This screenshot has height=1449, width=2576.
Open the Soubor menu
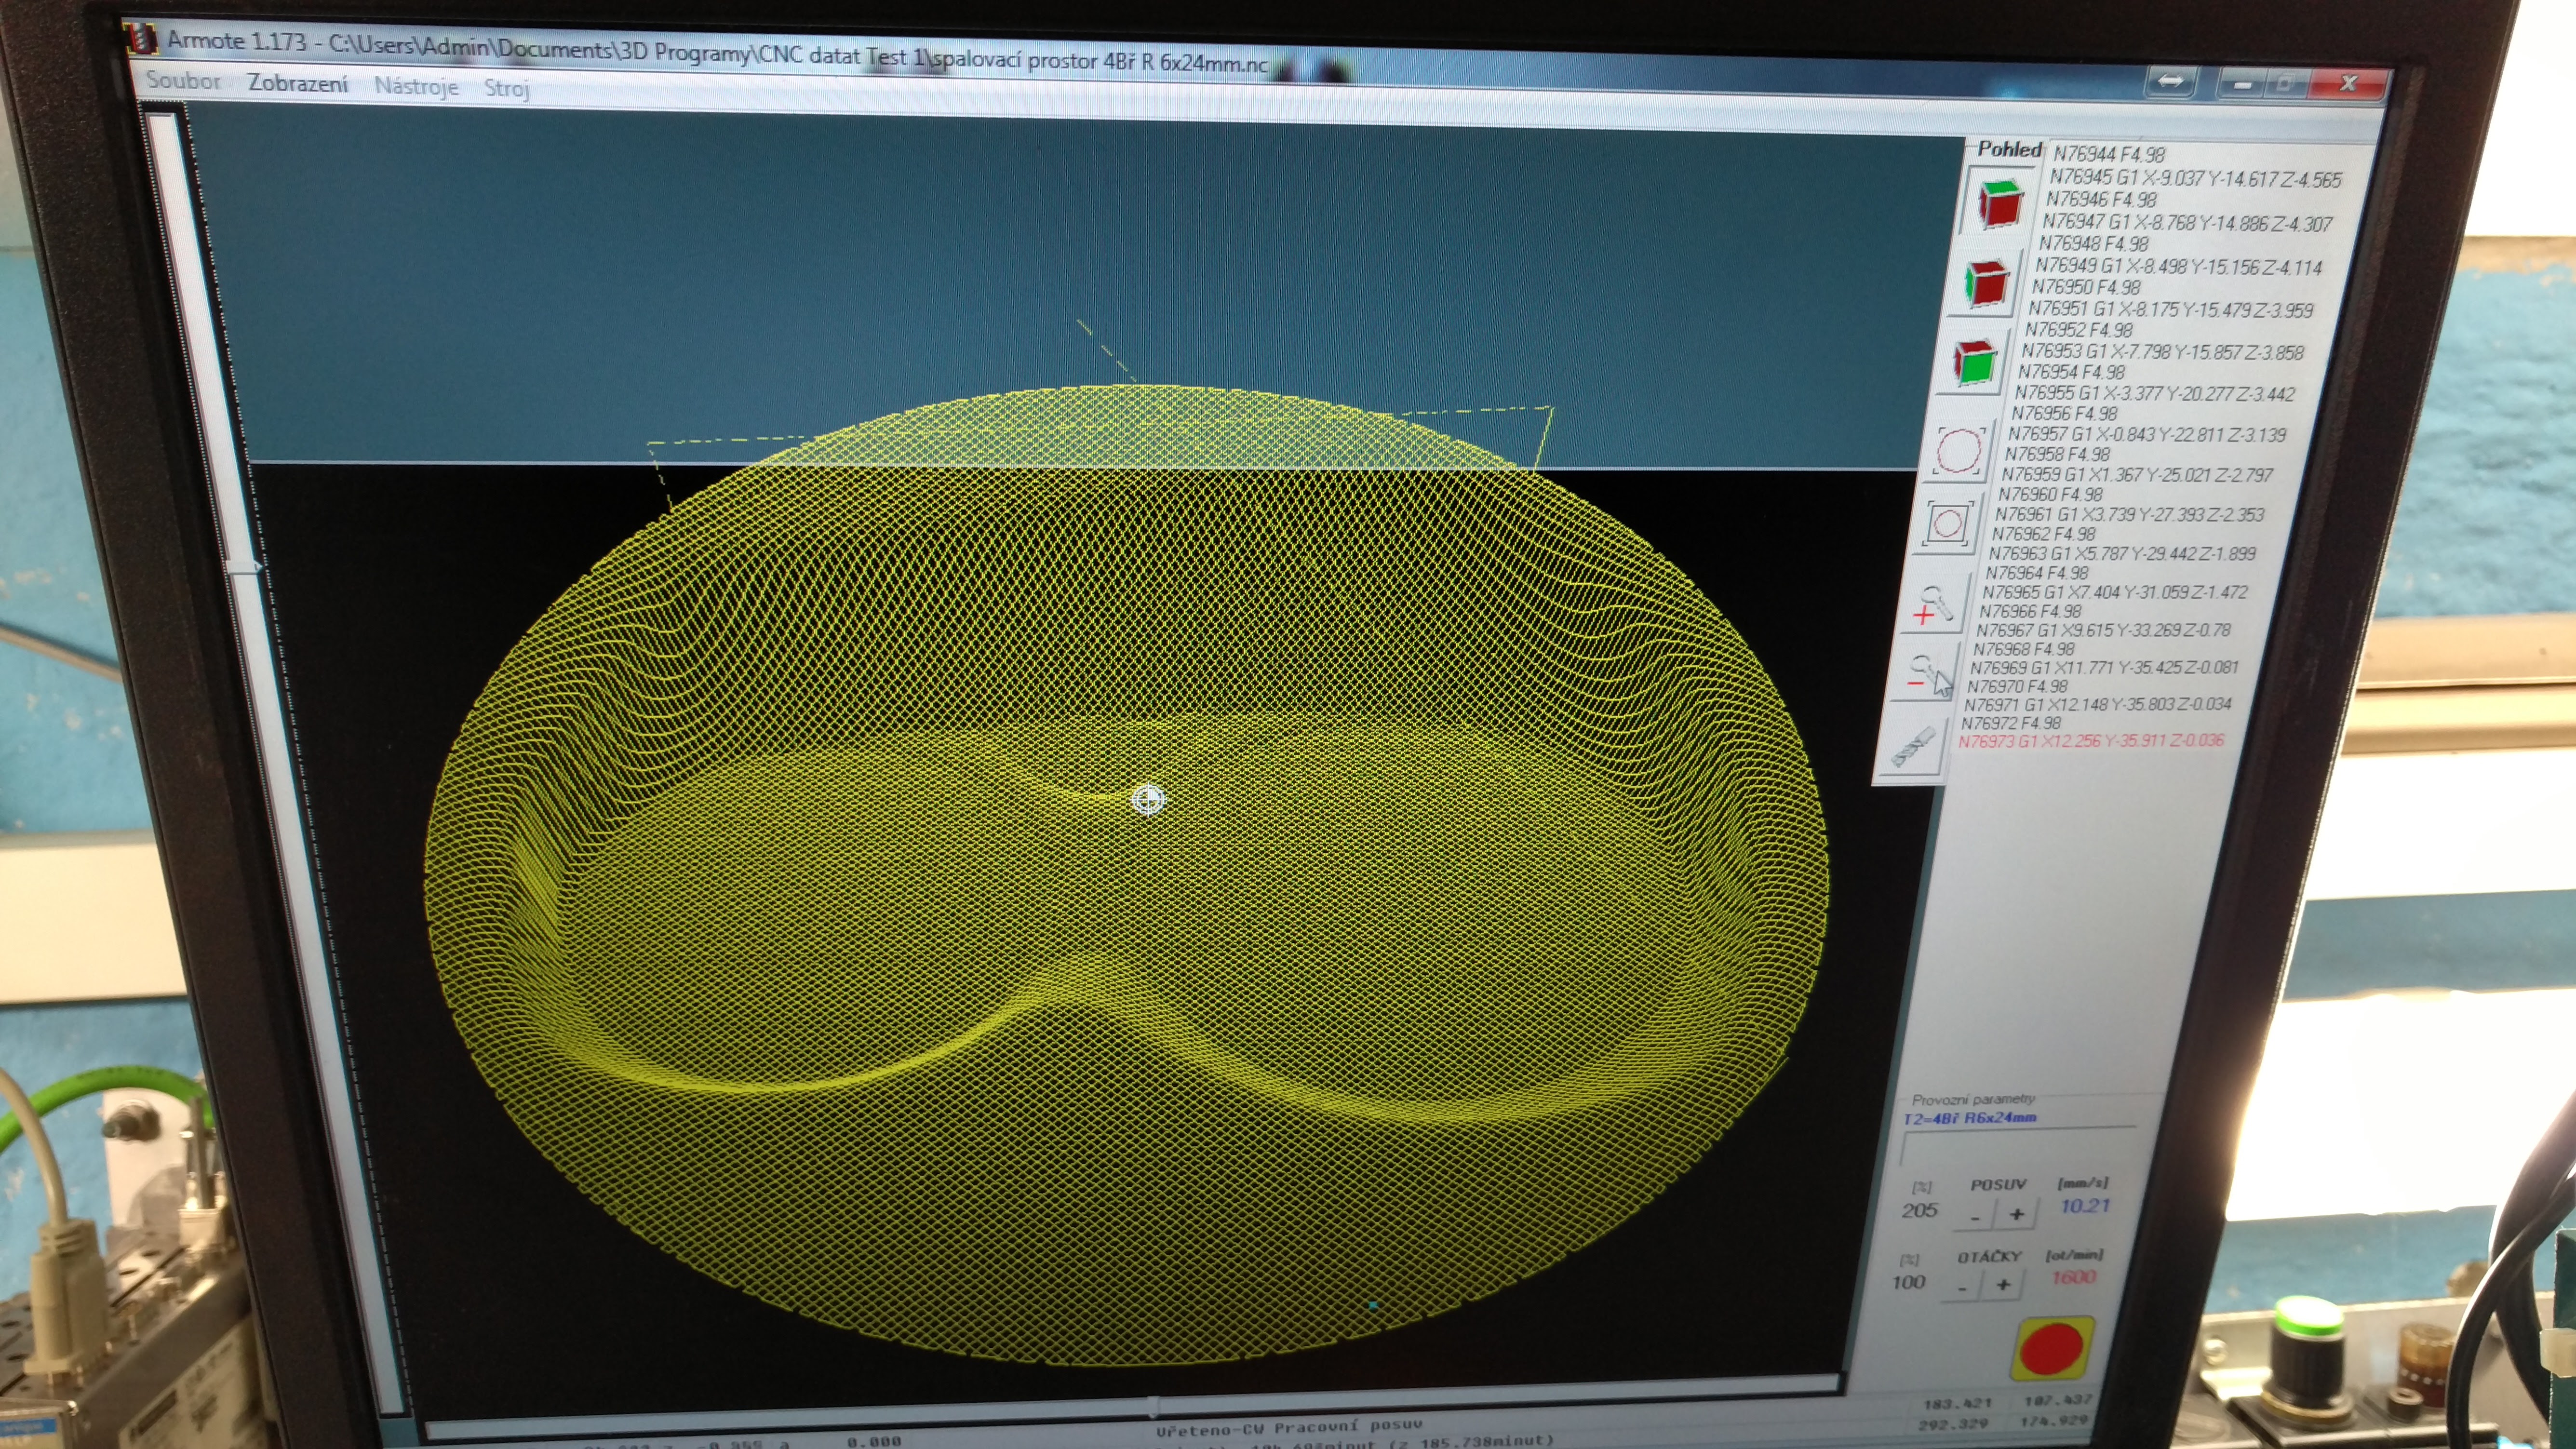coord(183,81)
